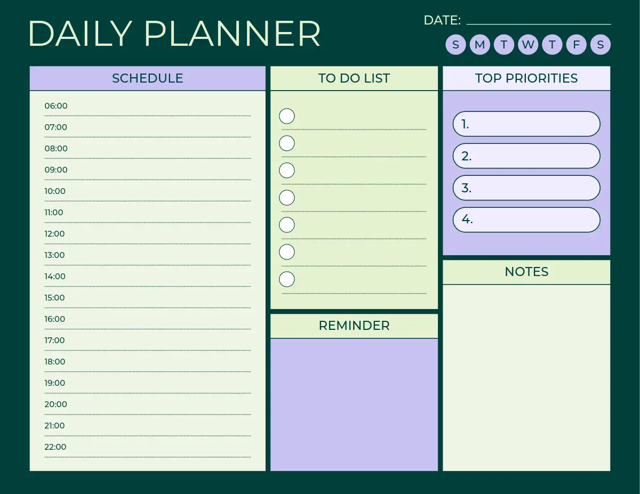Check the fourth to-do list circle

point(287,198)
